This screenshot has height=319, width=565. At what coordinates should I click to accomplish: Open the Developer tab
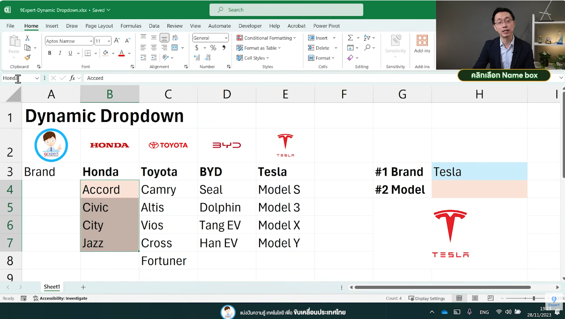[250, 26]
